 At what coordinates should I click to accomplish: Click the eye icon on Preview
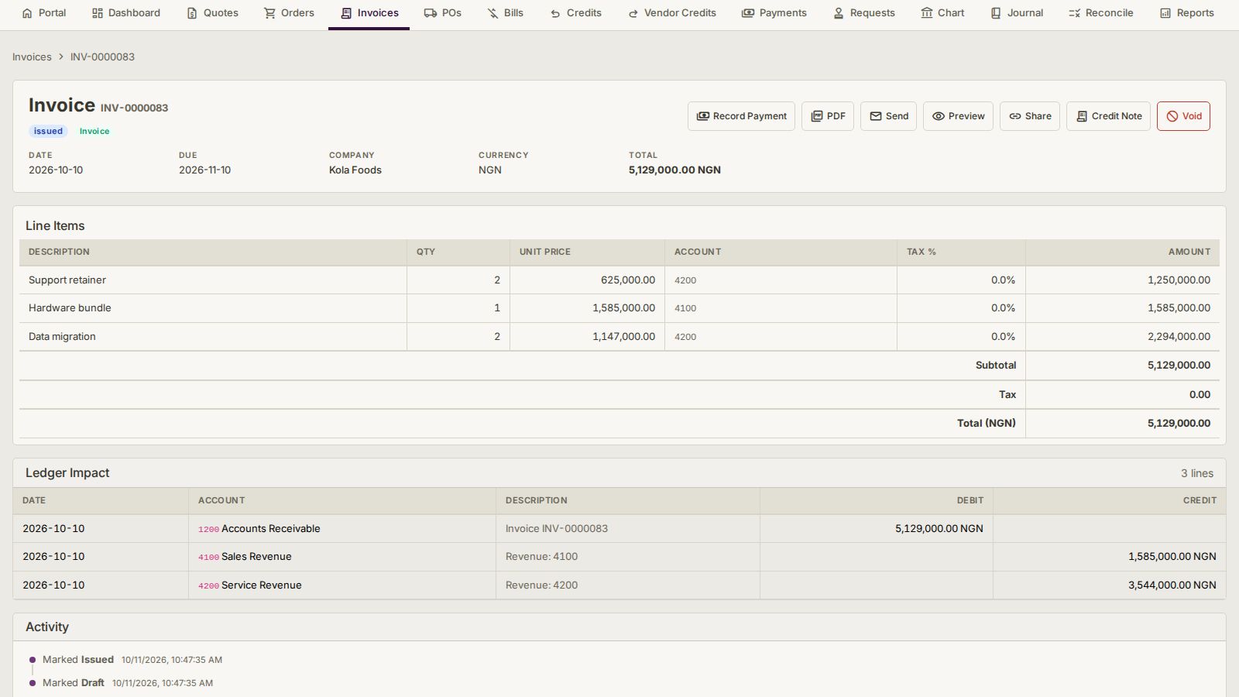coord(939,116)
